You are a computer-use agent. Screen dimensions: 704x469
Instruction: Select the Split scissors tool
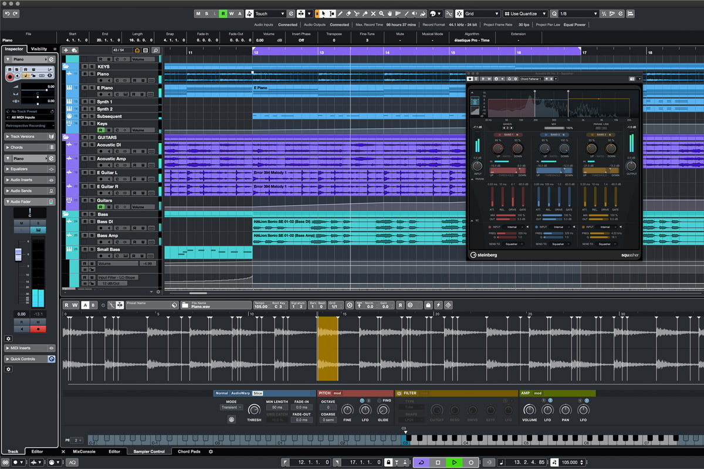[x=357, y=13]
